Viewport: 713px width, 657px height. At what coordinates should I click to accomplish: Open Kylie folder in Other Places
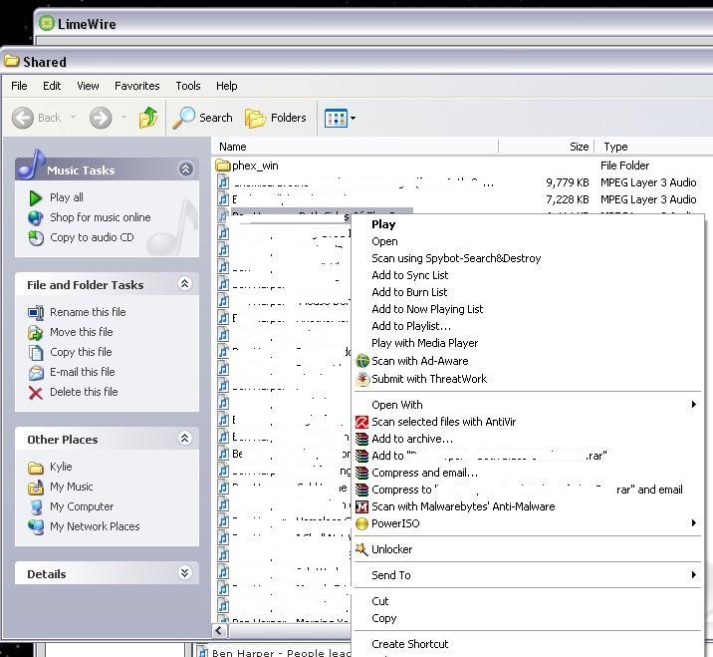61,467
